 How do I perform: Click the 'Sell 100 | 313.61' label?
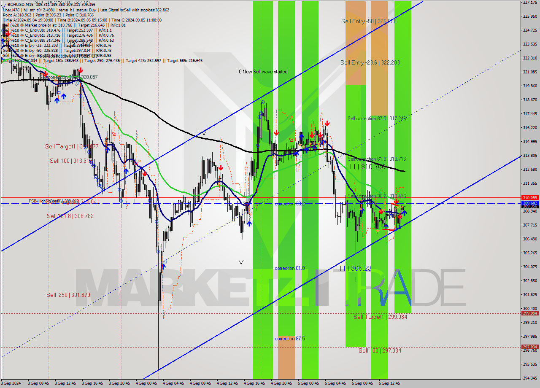[x=70, y=161]
